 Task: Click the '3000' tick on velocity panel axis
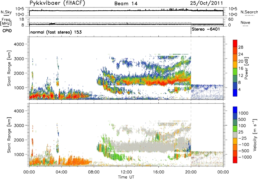19,125
